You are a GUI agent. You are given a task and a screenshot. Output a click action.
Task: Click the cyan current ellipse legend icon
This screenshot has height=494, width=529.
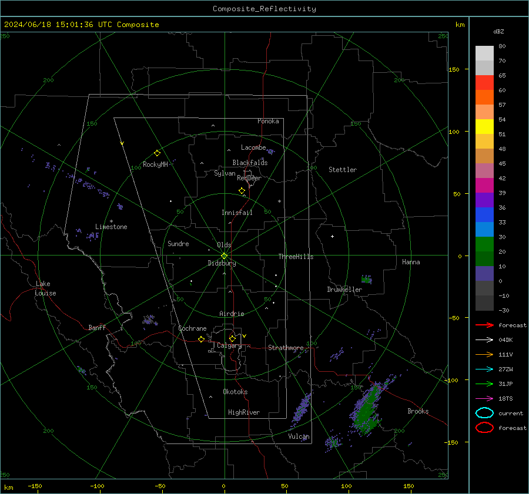click(x=484, y=413)
